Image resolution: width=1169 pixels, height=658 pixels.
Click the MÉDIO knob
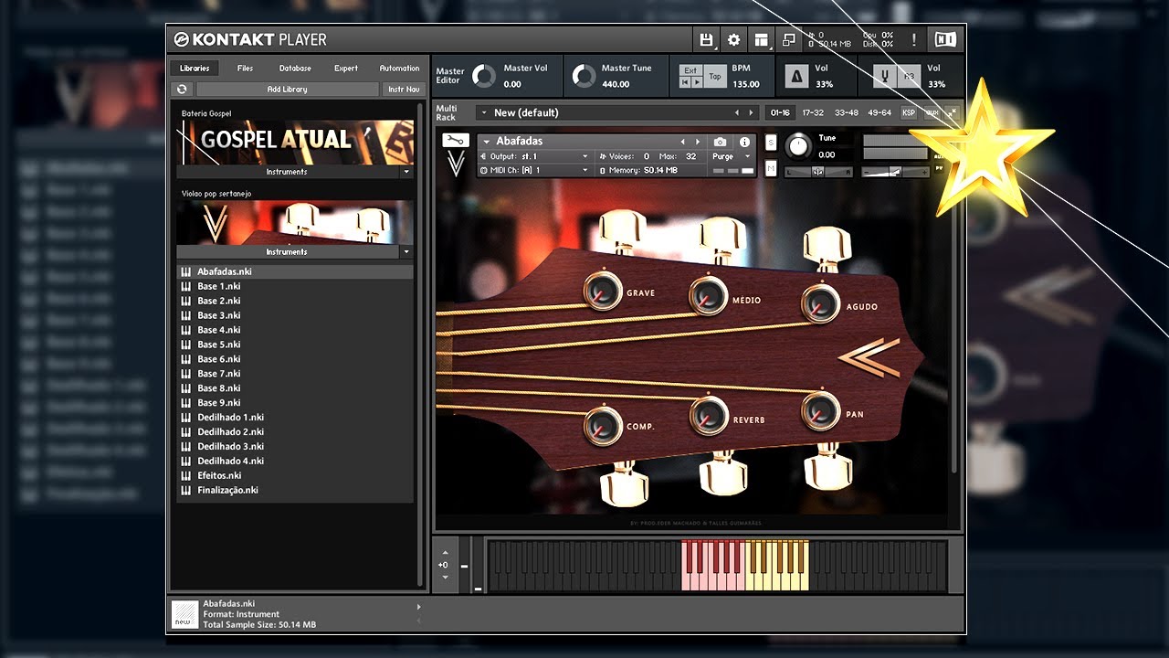pyautogui.click(x=708, y=296)
